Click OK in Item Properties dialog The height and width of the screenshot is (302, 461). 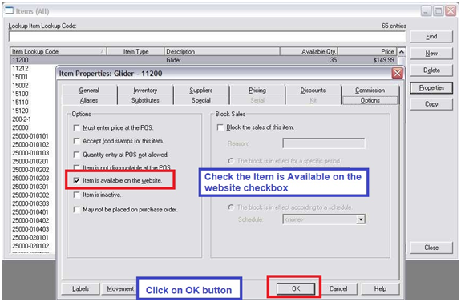tap(296, 288)
